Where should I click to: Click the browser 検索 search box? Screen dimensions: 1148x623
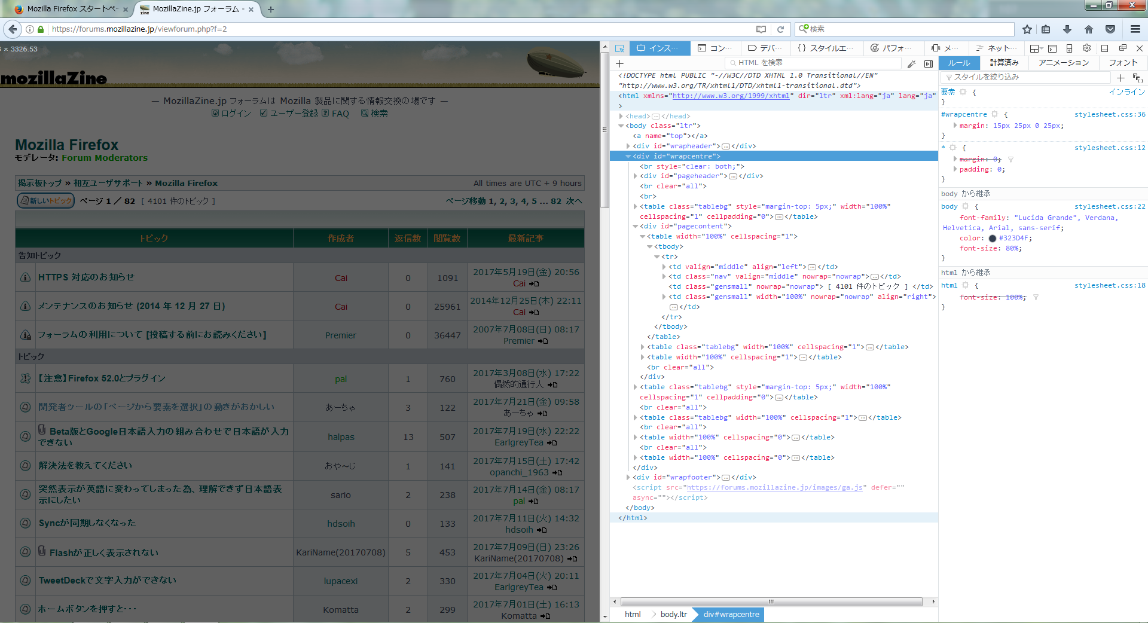905,29
